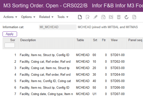Click the Information cat input field
The image size is (143, 107).
[58, 27]
